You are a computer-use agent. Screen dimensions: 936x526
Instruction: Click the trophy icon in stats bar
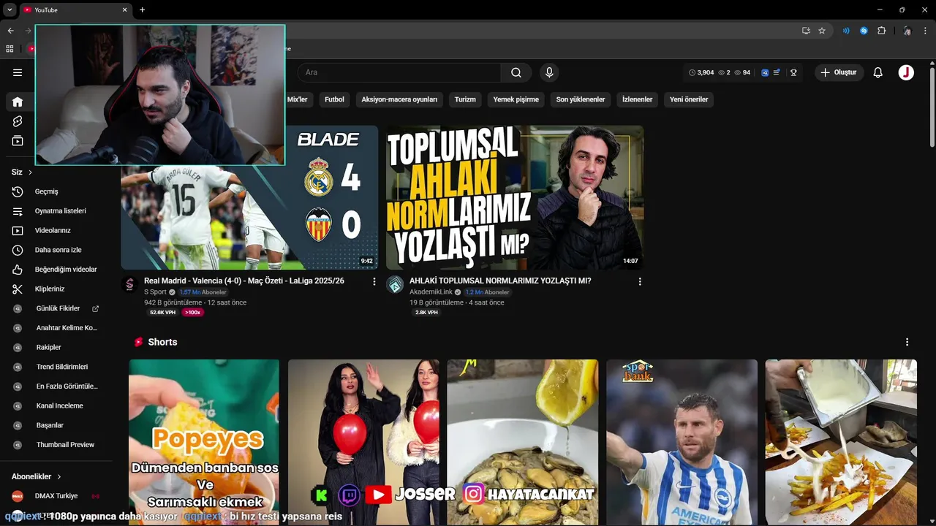point(793,72)
